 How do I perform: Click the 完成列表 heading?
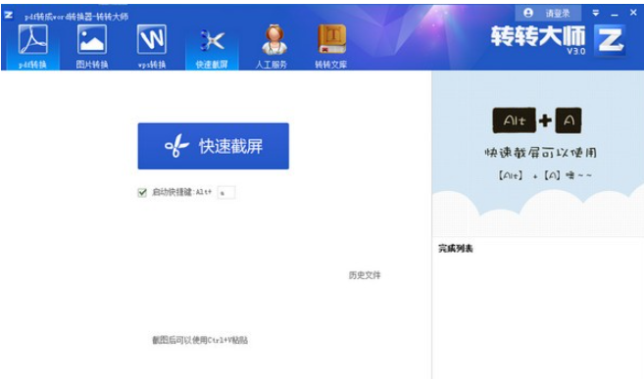pyautogui.click(x=456, y=249)
